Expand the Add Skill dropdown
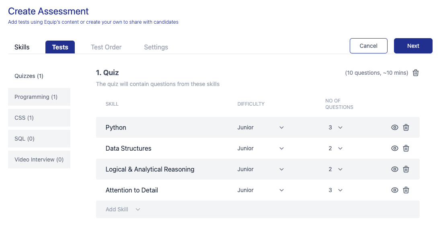 tap(123, 209)
